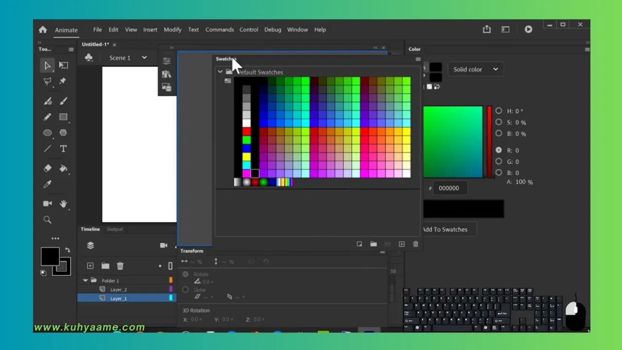
Task: Collapse the Default Swatches folder
Action: pos(220,72)
